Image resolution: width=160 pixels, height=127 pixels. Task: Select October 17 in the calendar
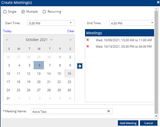8,82
